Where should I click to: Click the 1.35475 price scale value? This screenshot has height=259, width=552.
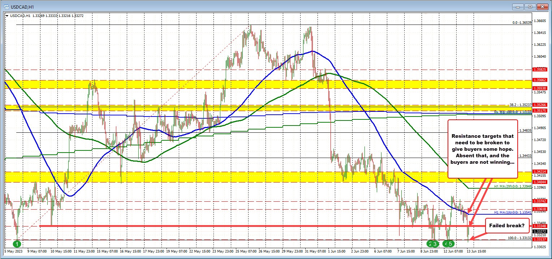(x=540, y=92)
